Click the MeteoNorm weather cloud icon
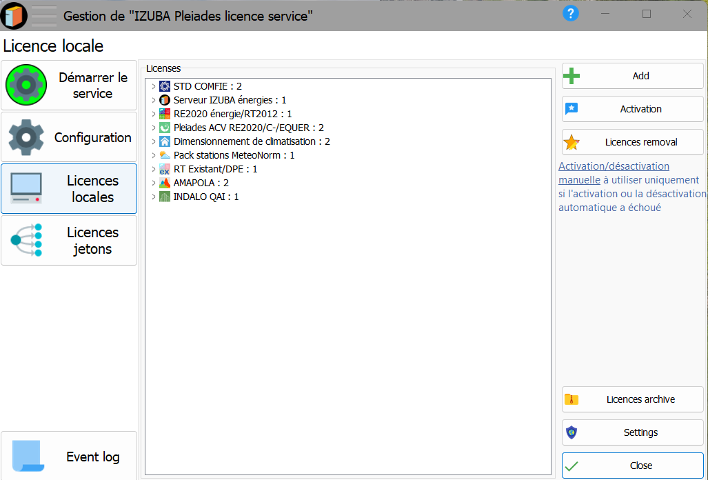This screenshot has width=708, height=480. pyautogui.click(x=165, y=155)
